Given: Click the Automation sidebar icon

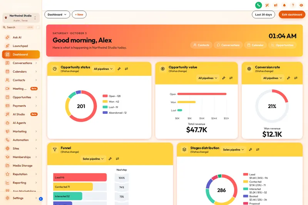Looking at the screenshot, I should [7, 140].
